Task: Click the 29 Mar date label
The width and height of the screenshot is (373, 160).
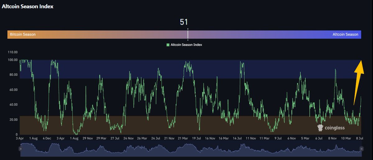Action: pos(102,138)
